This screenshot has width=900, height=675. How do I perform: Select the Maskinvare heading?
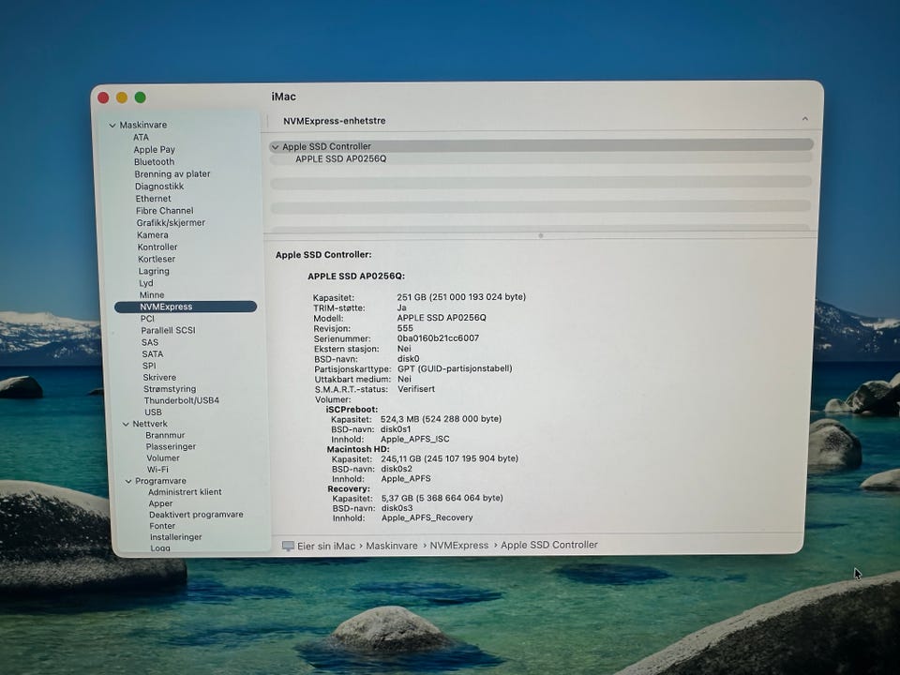[142, 125]
